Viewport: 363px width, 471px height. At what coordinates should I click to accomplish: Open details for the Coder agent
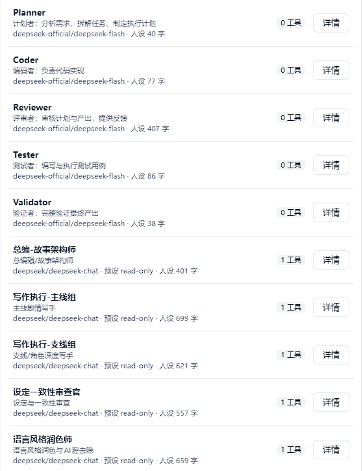click(331, 70)
